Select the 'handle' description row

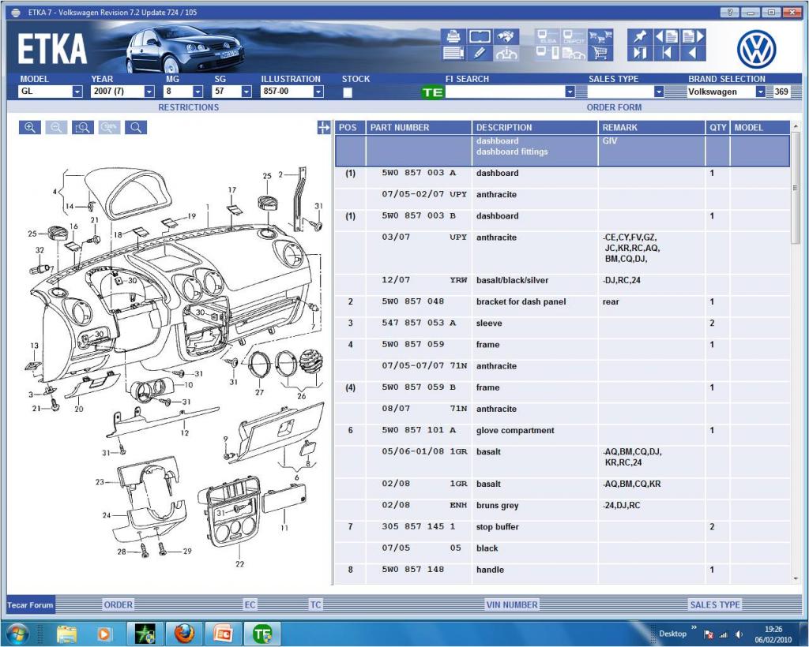490,570
